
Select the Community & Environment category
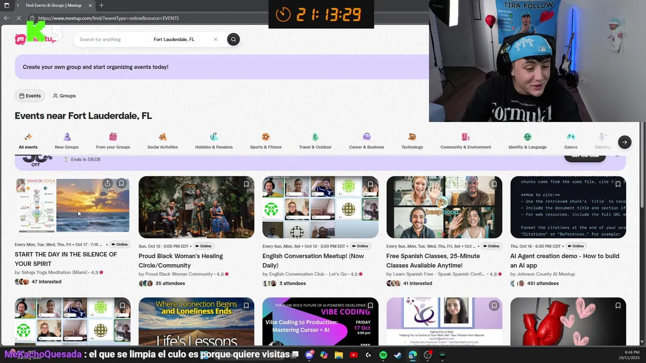point(466,141)
